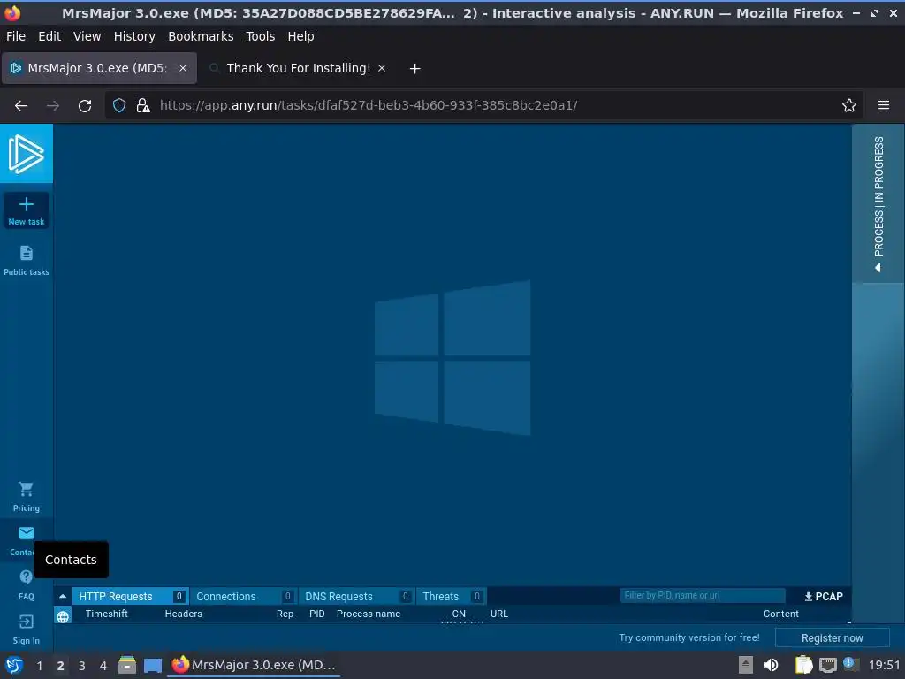Open Contacts envelope icon
Screen dimensions: 905x679
[x=26, y=533]
